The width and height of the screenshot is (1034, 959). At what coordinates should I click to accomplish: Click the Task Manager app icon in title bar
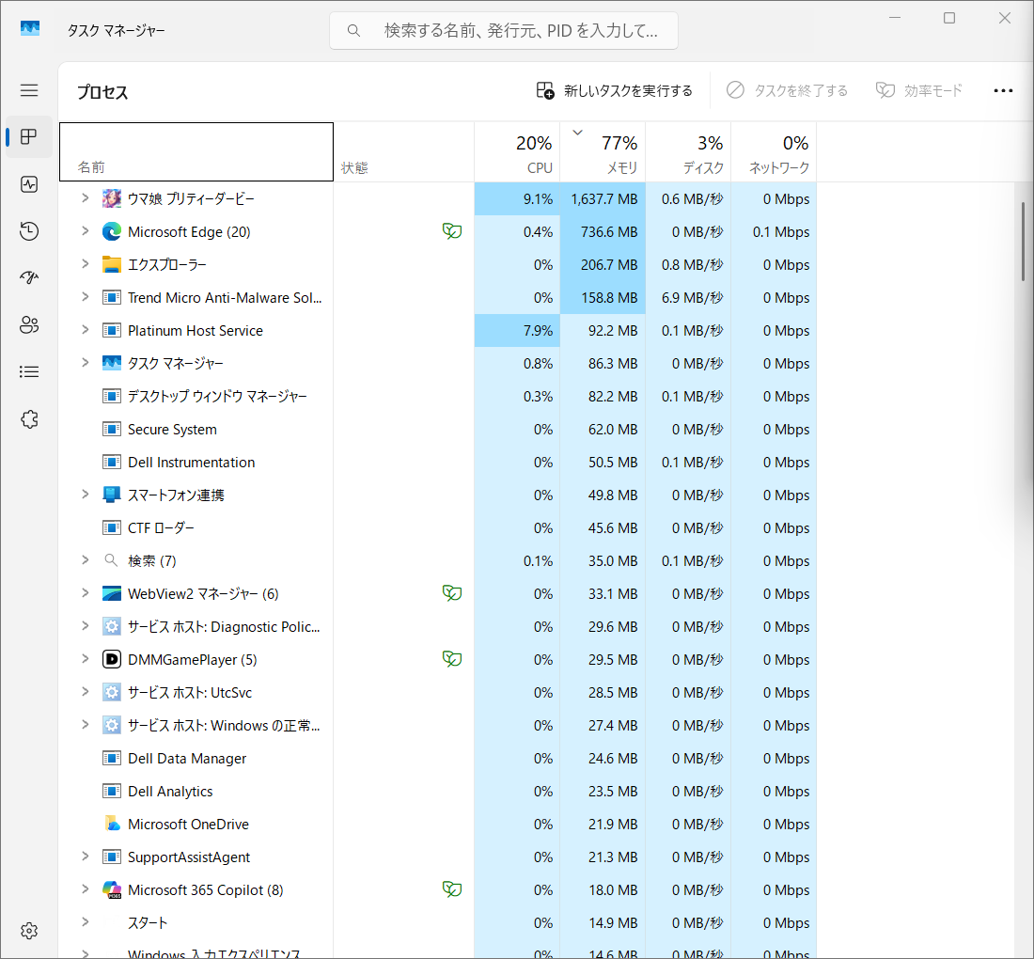click(30, 29)
